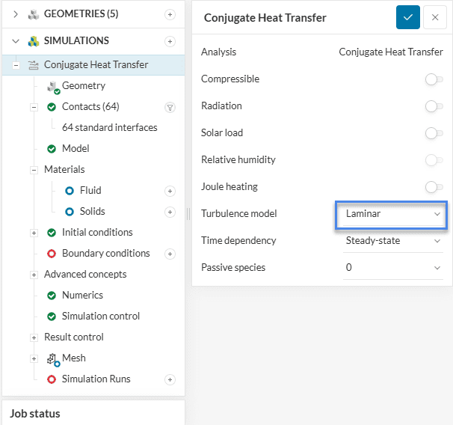Confirm settings with the blue checkmark button

click(407, 17)
